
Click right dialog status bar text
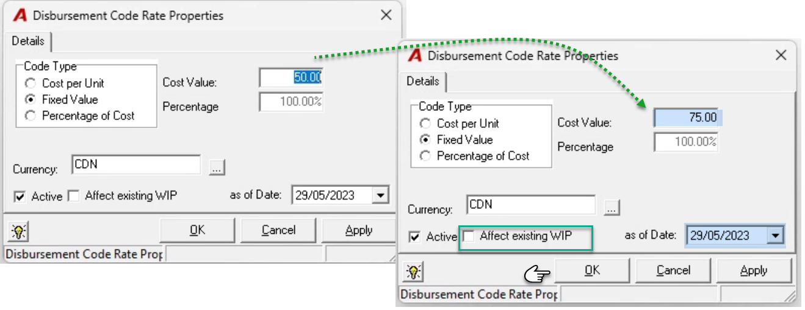coord(478,294)
